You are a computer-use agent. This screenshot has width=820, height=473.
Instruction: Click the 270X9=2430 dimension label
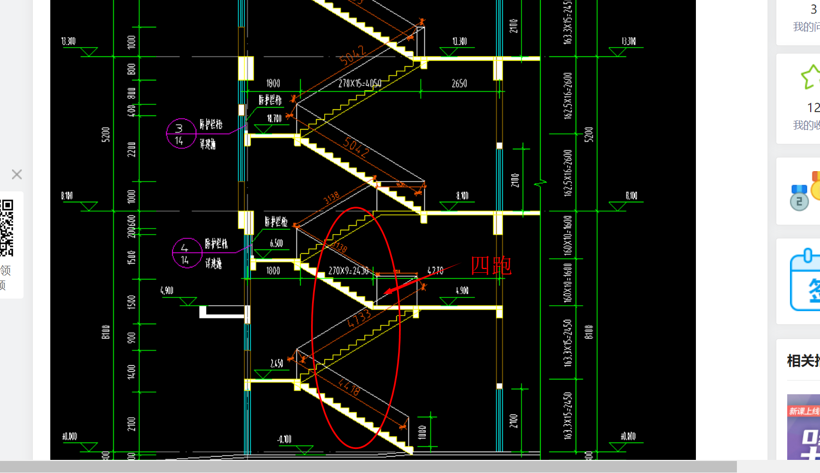[x=349, y=271]
